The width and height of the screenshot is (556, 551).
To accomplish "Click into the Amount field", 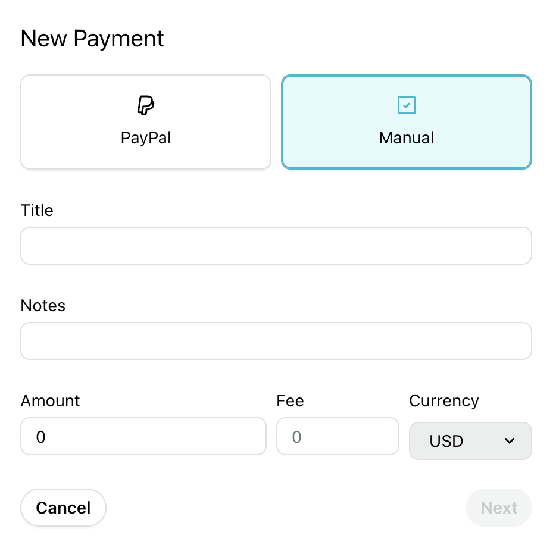I will (143, 436).
